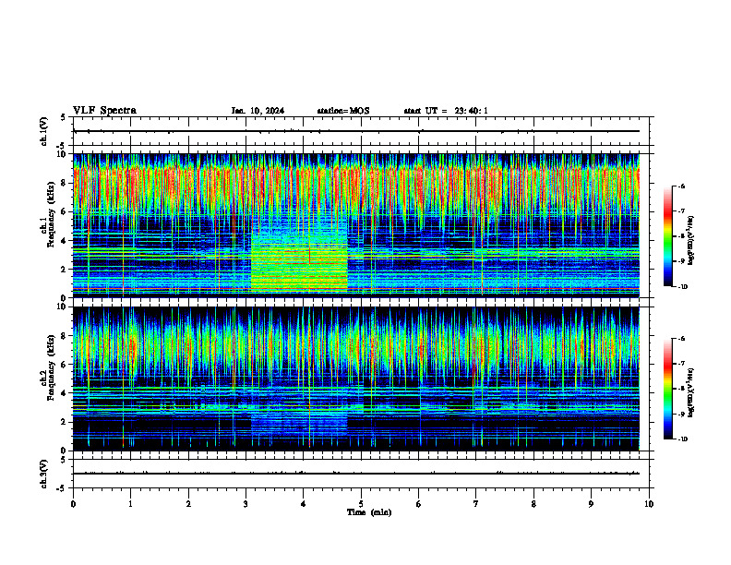The image size is (731, 565).
Task: Click the "Time (min)" x-axis label
Action: click(369, 512)
